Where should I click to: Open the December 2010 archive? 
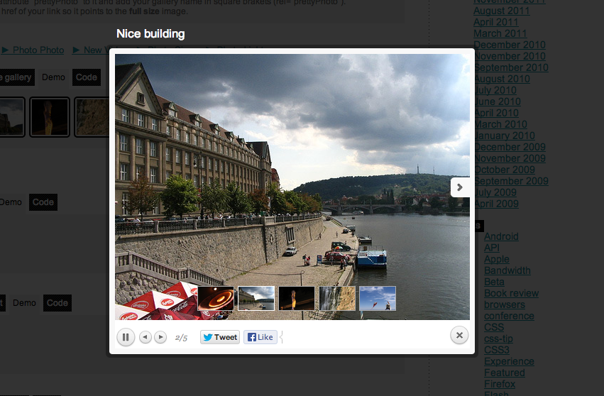click(x=510, y=45)
